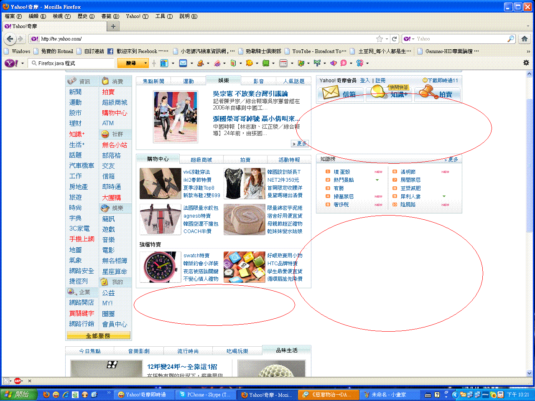Switch to the 影音 news tab
535x401 pixels.
[259, 81]
